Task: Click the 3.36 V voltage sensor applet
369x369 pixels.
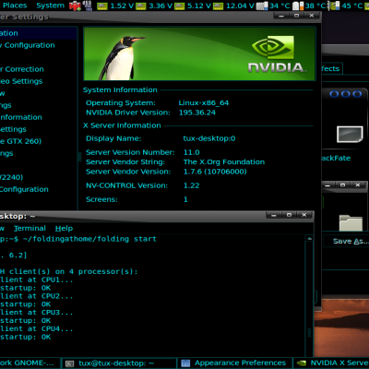Action: click(154, 6)
